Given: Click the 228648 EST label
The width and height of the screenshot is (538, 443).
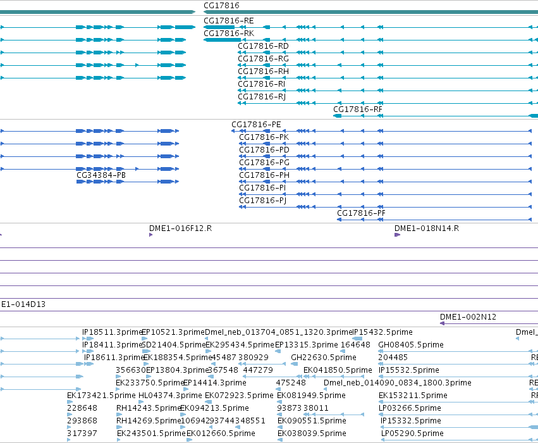Looking at the screenshot, I should pyautogui.click(x=82, y=408).
